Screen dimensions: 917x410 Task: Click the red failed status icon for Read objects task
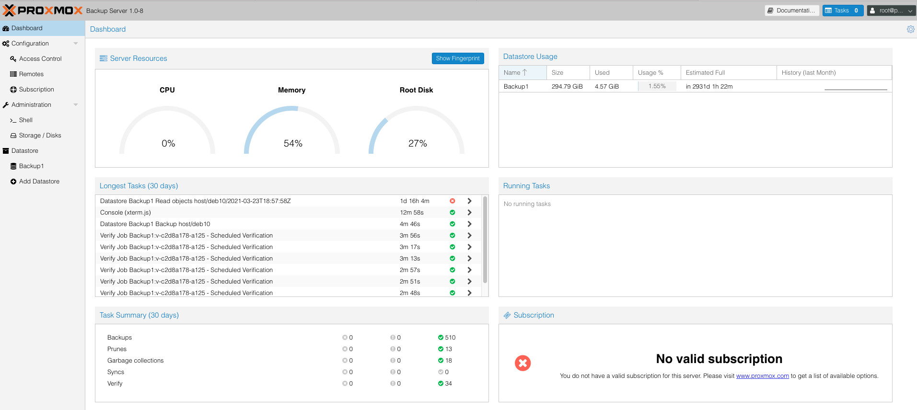pos(453,201)
